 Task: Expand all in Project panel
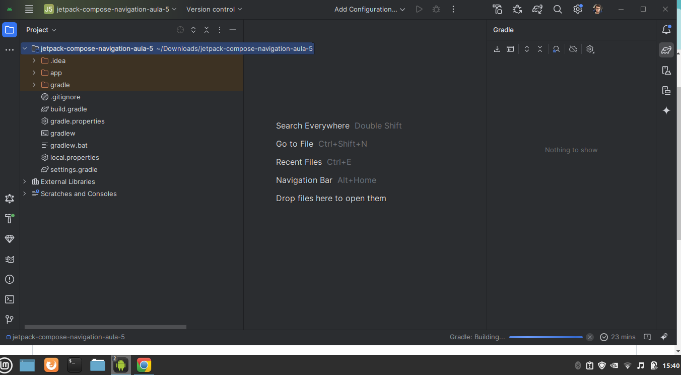click(193, 30)
